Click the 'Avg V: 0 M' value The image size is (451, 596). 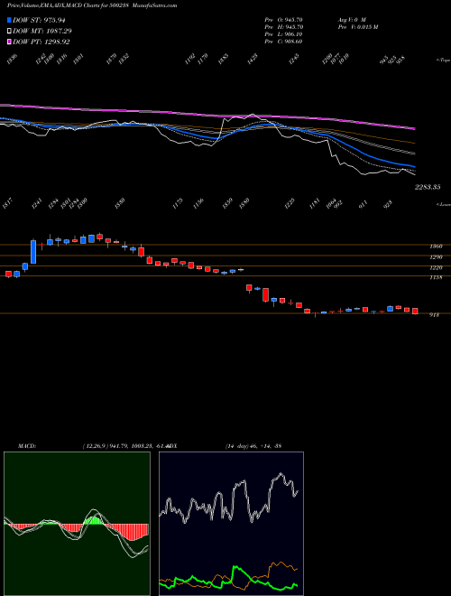(x=352, y=19)
